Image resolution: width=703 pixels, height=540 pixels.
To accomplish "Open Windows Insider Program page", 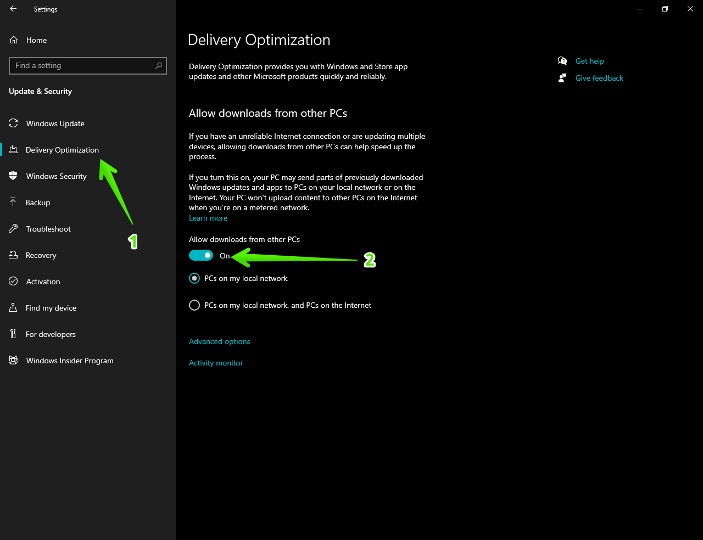I will click(70, 361).
